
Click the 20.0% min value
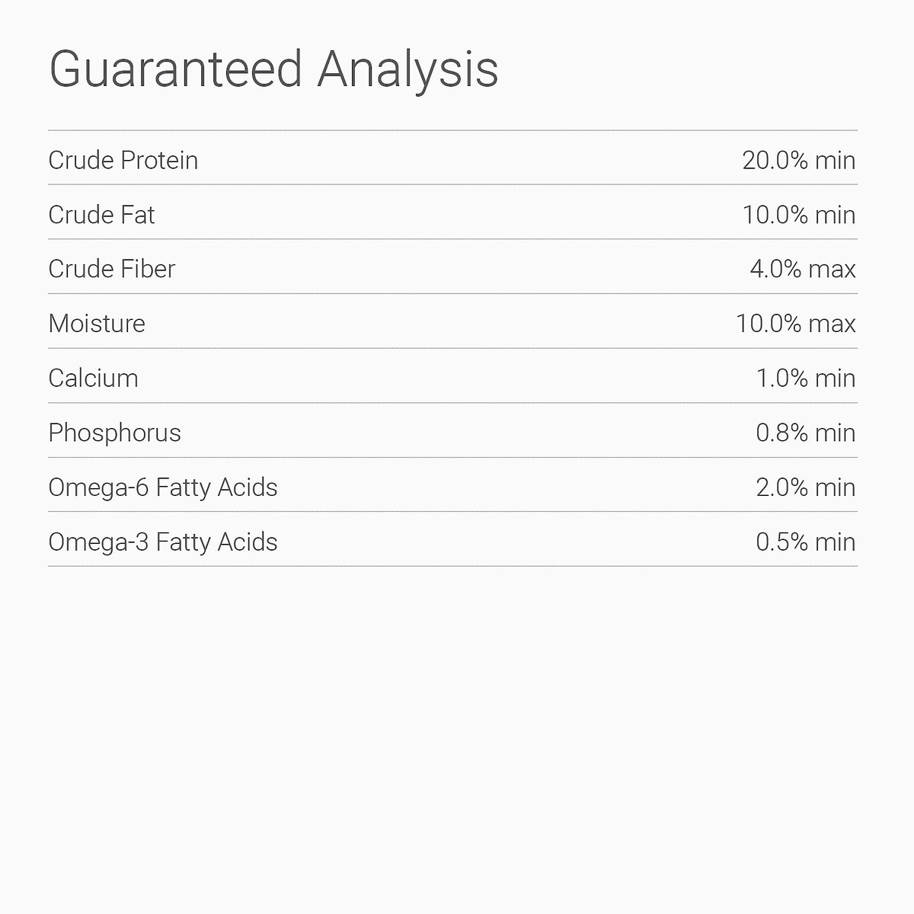[798, 161]
